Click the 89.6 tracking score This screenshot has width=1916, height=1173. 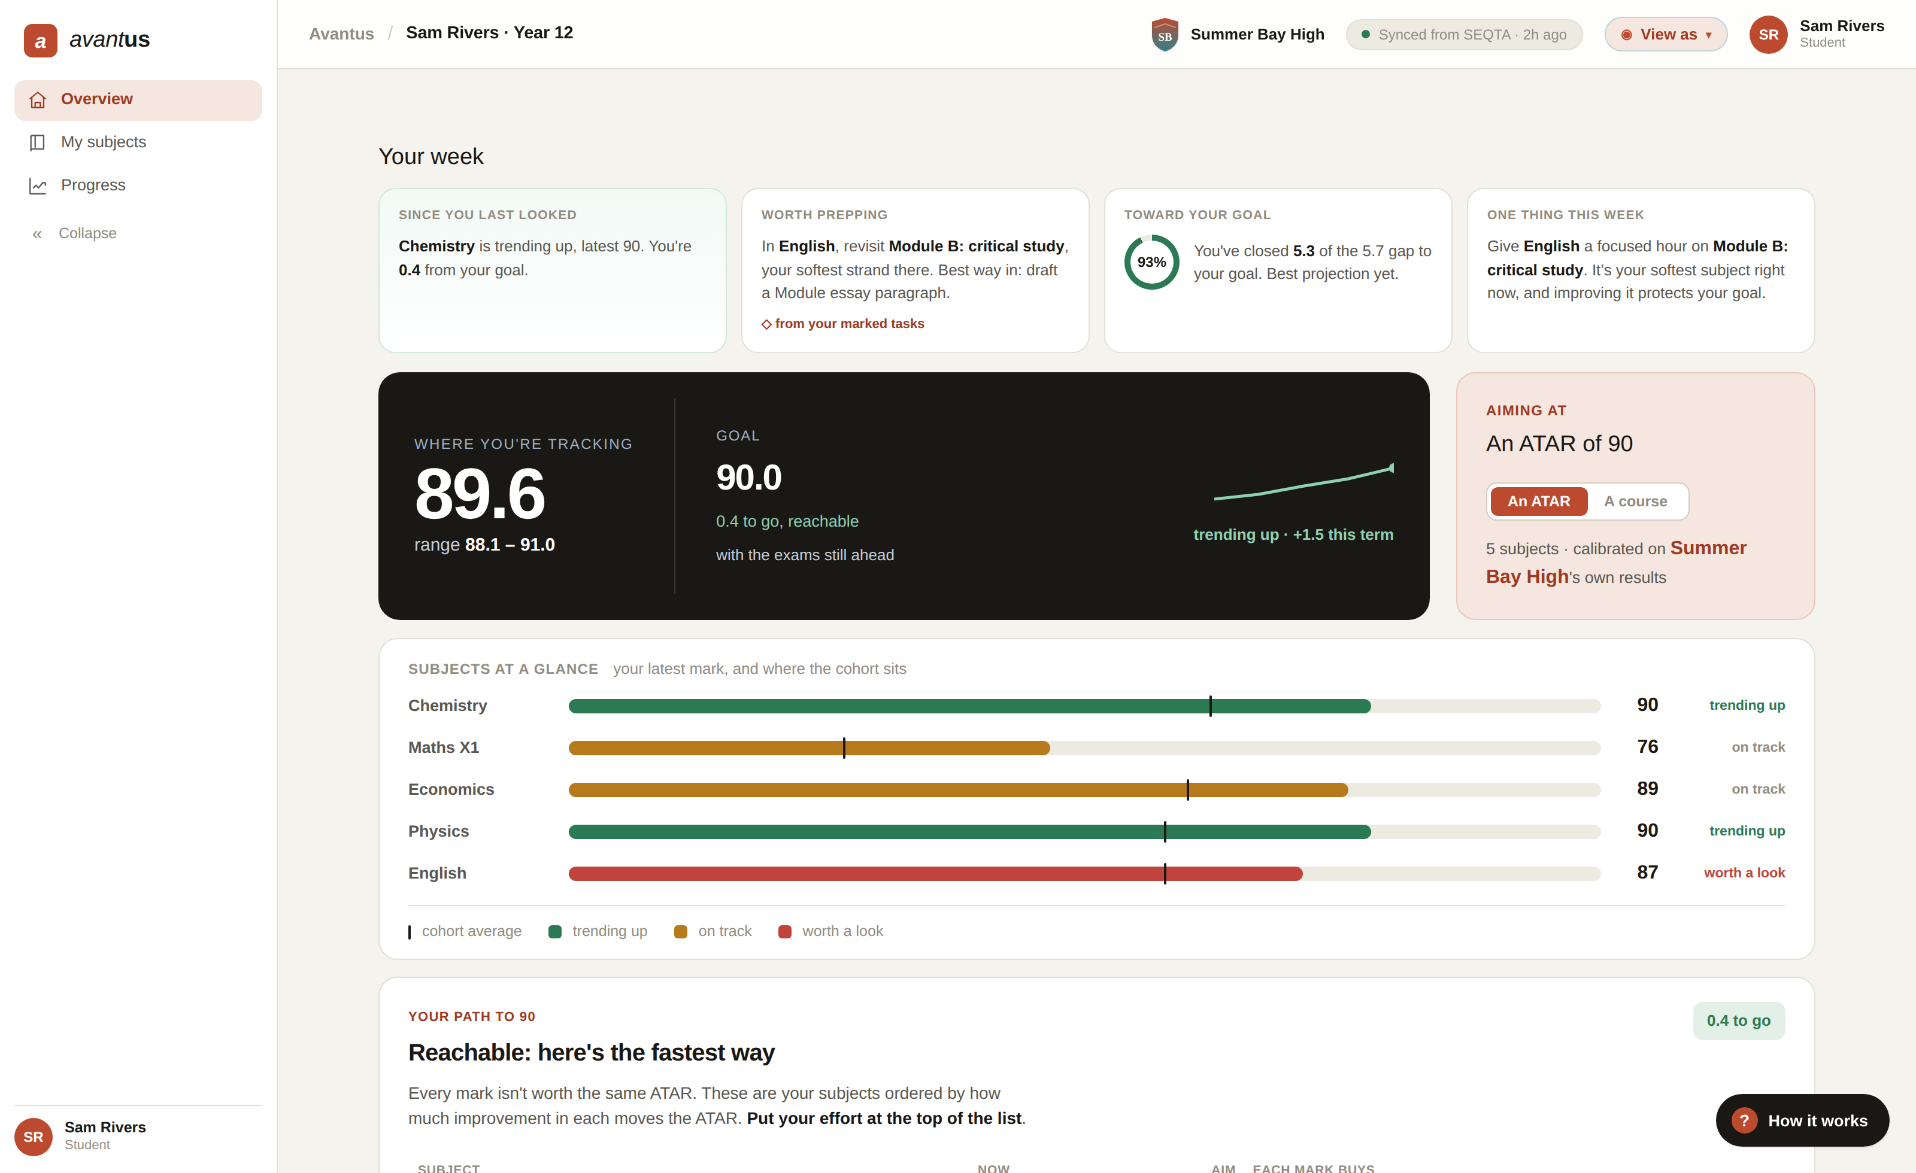tap(480, 494)
